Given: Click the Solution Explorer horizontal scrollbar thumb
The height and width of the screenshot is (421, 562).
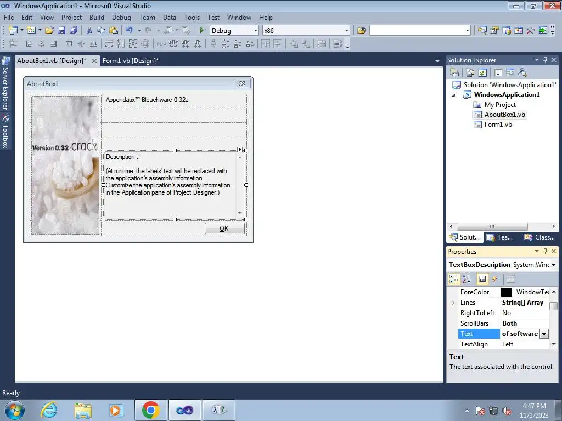Looking at the screenshot, I should coord(492,226).
